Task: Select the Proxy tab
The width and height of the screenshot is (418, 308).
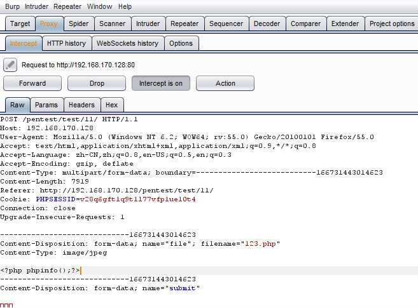Action: click(x=50, y=23)
